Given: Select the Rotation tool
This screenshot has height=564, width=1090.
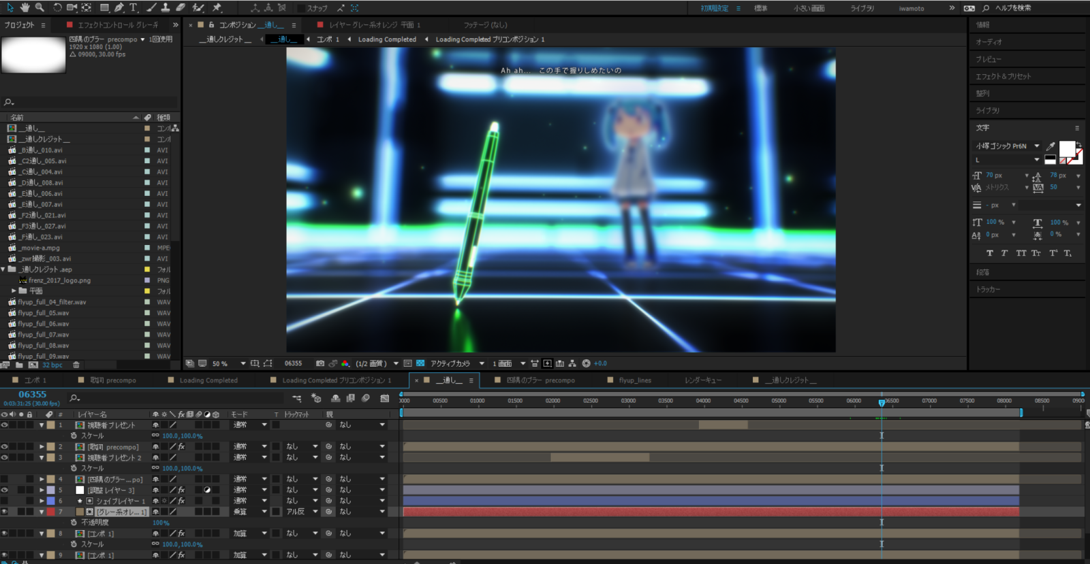Looking at the screenshot, I should click(x=57, y=7).
